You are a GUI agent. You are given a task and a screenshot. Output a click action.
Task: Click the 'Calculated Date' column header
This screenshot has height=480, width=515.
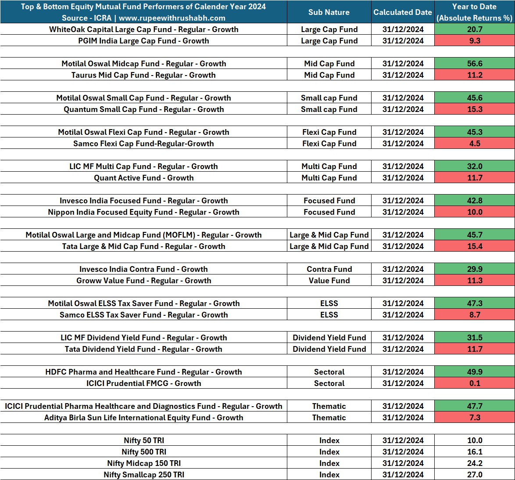coord(403,12)
